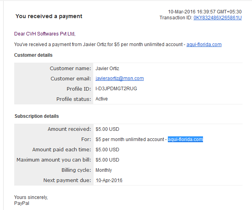
Task: Click the Billing cycle Monthly value
Action: (x=103, y=170)
